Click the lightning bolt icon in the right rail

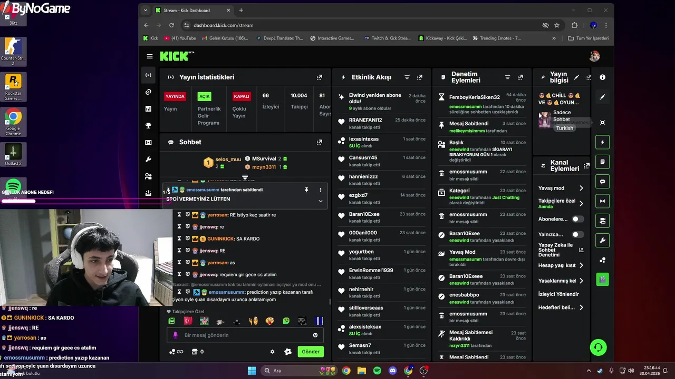pyautogui.click(x=602, y=142)
